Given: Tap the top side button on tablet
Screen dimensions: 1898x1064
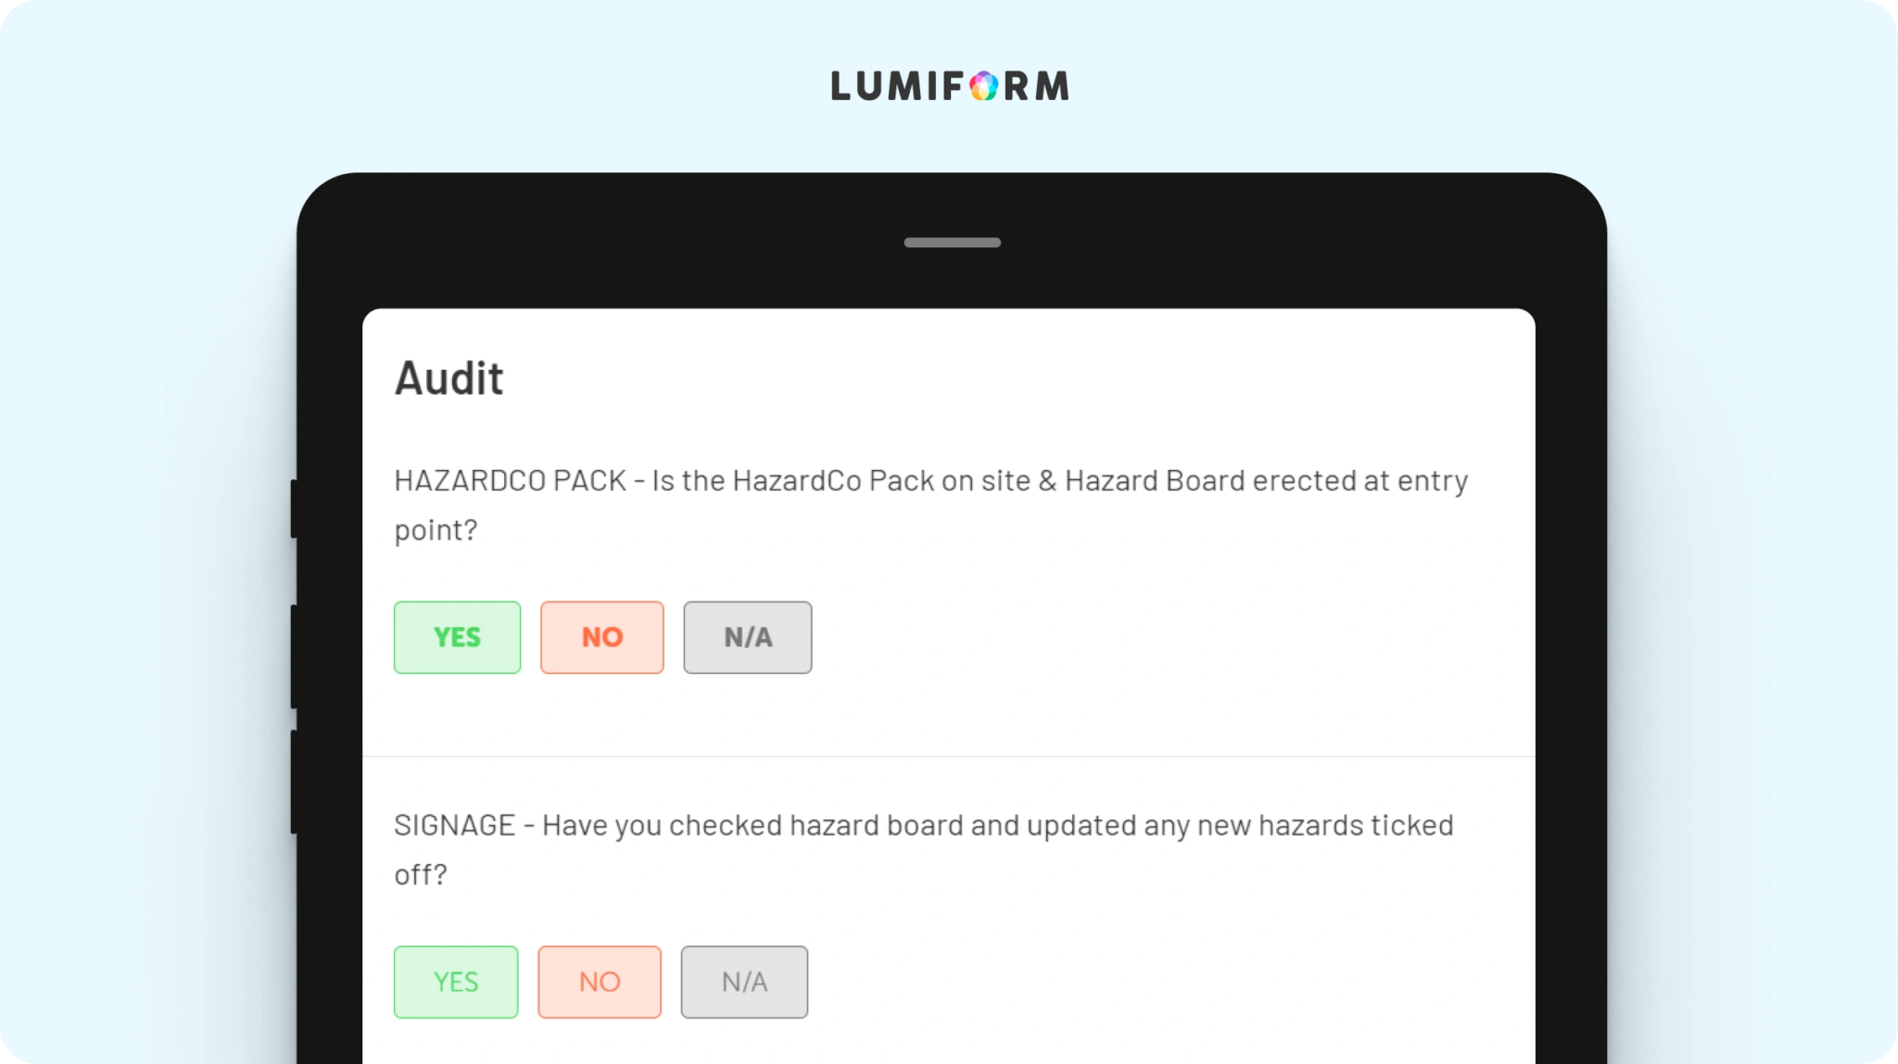Looking at the screenshot, I should pyautogui.click(x=294, y=509).
